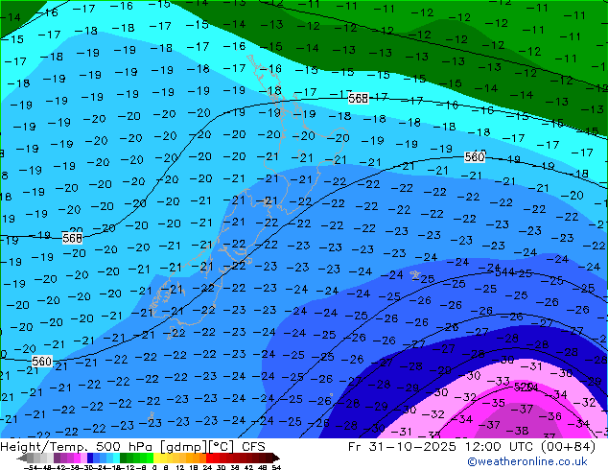Click the right arrow end of the color scale

[x=276, y=458]
